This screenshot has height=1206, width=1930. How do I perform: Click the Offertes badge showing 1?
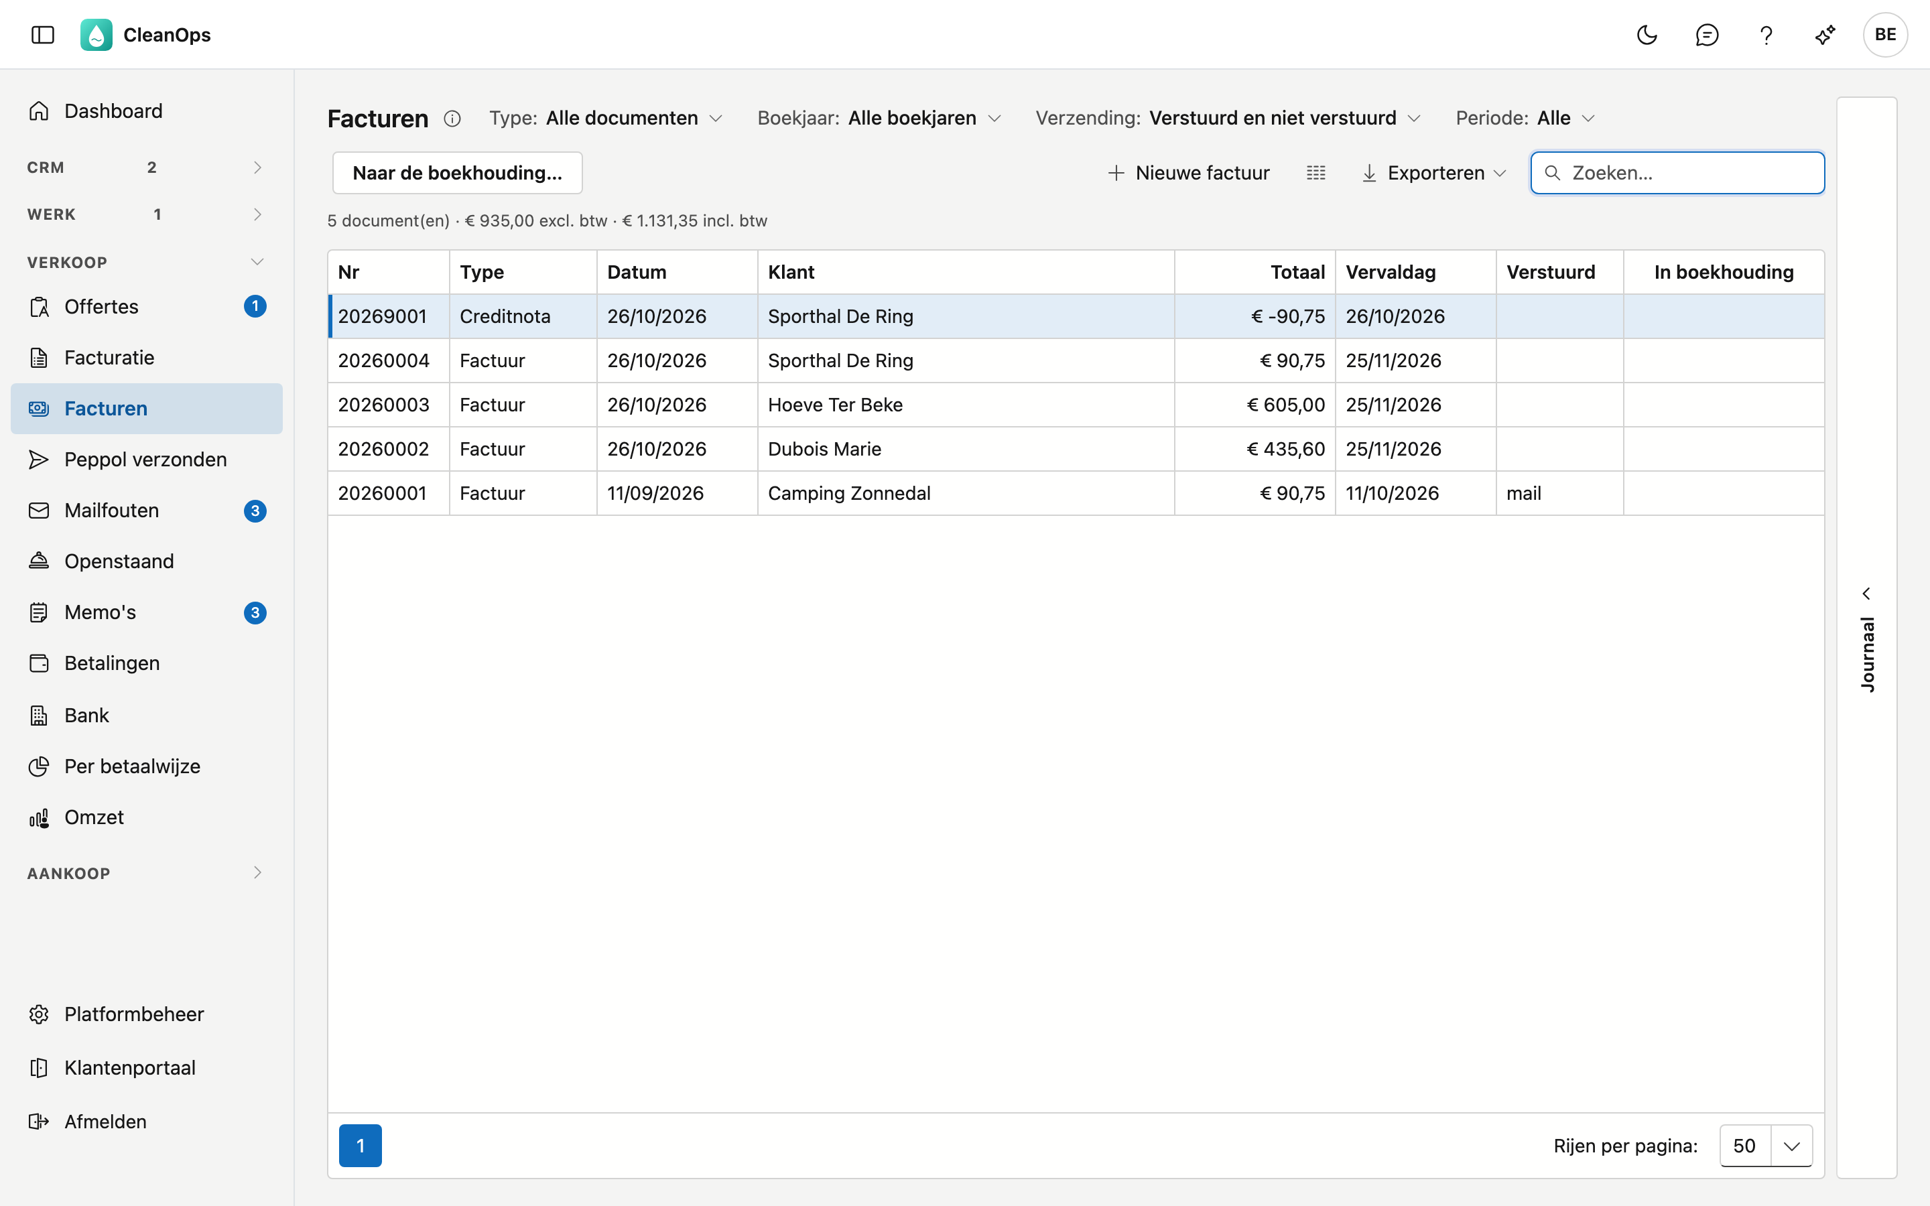[x=255, y=306]
